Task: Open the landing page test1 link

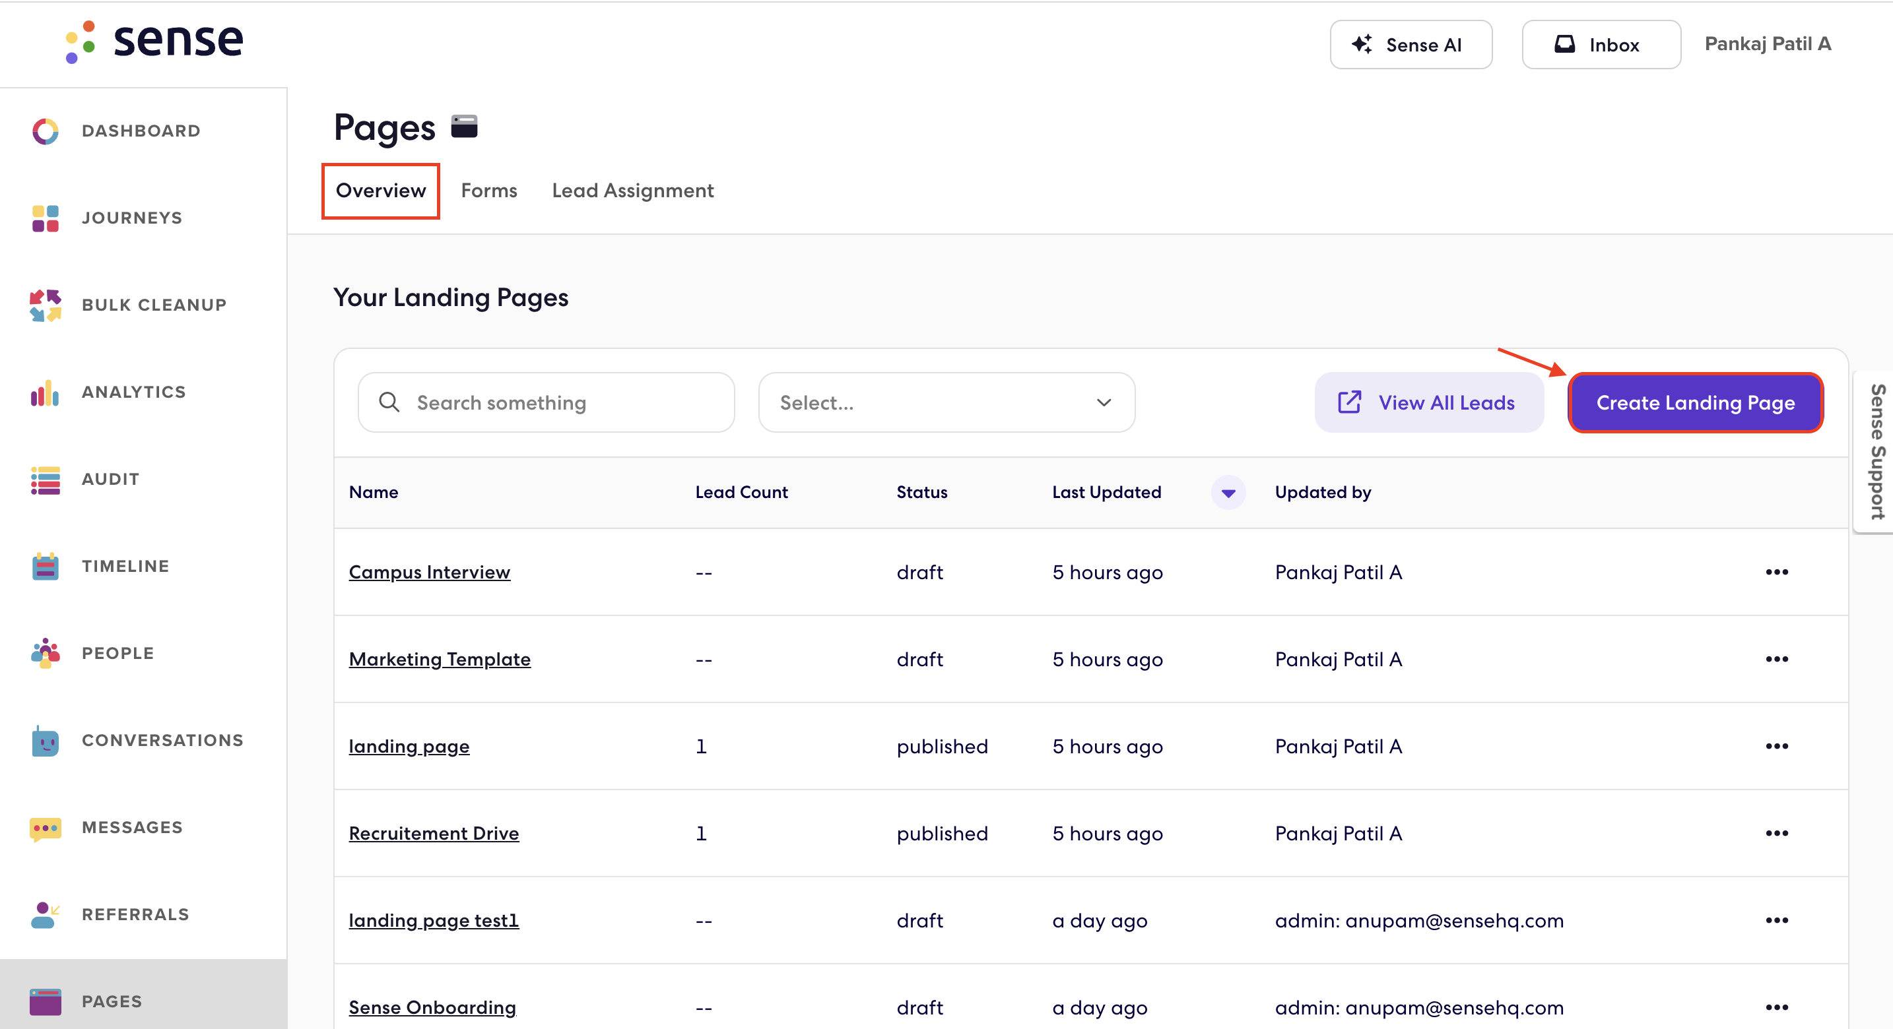Action: click(434, 921)
